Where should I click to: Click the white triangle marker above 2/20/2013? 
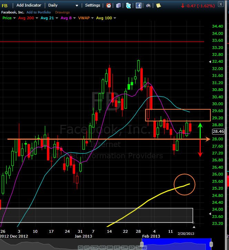click(194, 227)
